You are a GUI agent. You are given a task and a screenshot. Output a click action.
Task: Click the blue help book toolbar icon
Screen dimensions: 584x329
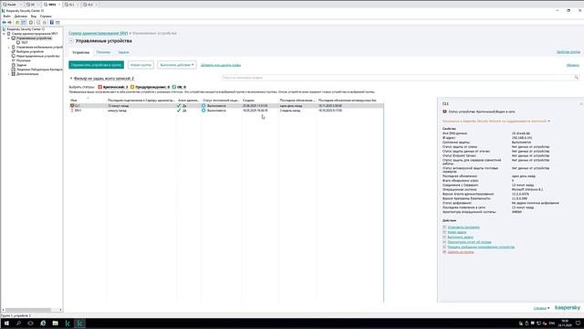(x=51, y=22)
